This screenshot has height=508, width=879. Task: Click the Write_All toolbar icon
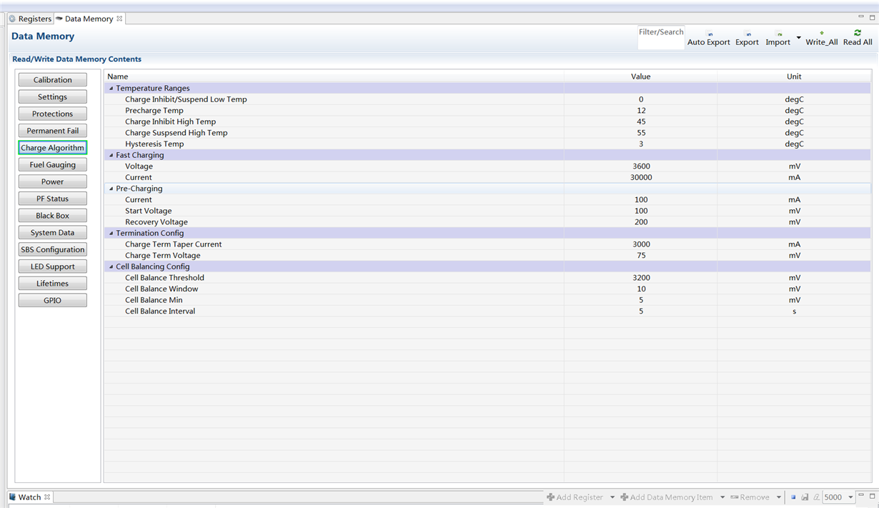pyautogui.click(x=821, y=33)
